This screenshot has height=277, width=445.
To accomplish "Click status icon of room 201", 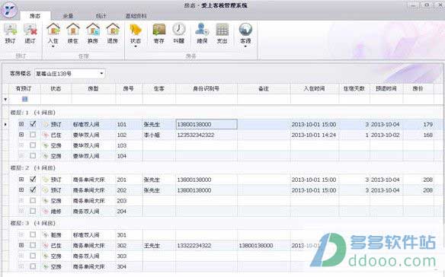I will (46, 180).
